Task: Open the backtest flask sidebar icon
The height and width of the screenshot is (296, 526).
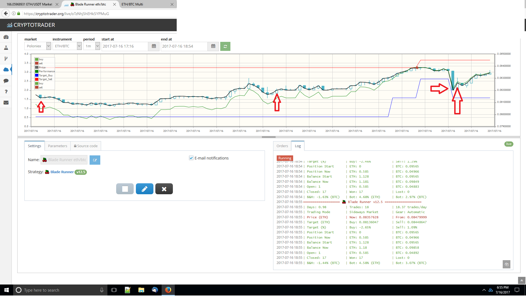Action: coord(6,48)
